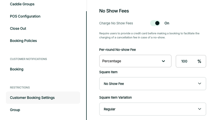Click the percent symbol in the fee field

coord(199,61)
